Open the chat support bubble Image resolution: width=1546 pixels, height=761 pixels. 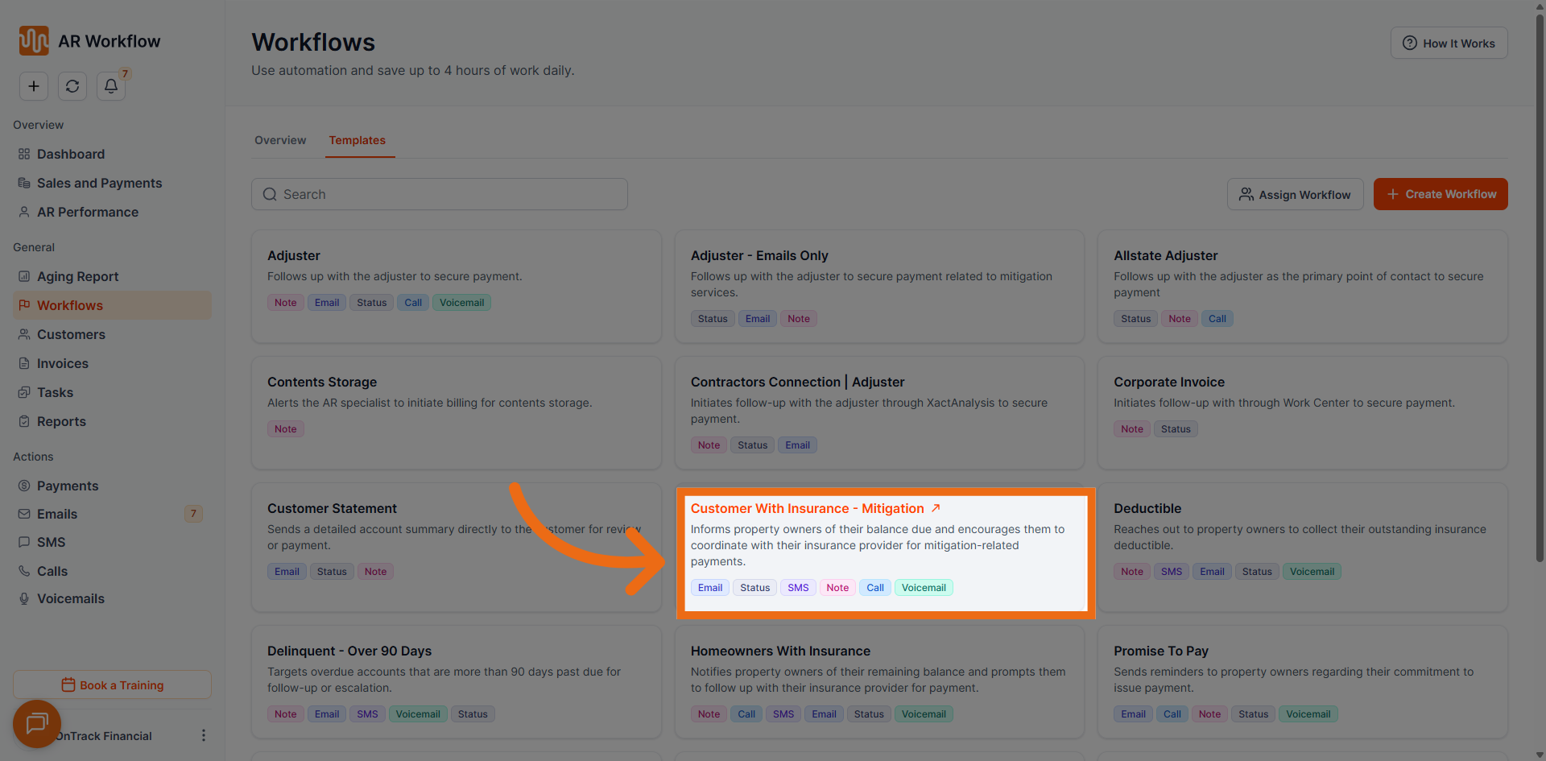37,723
